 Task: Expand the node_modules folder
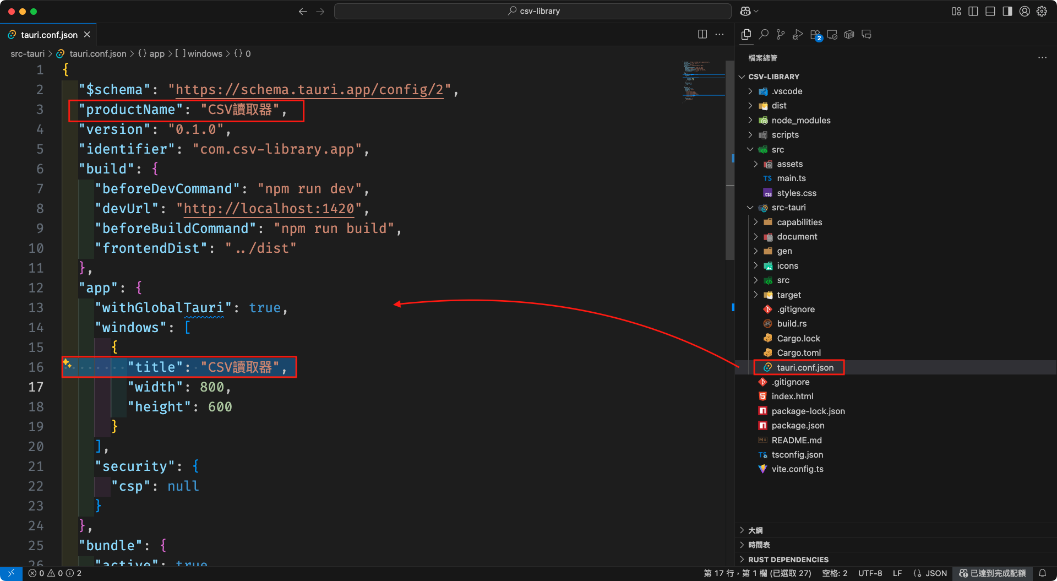point(800,120)
